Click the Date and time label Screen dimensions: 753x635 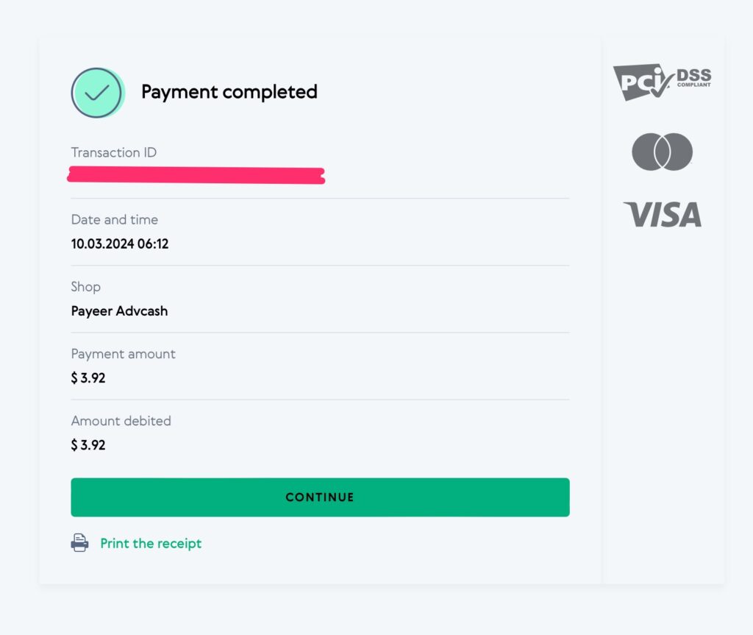[x=114, y=219]
